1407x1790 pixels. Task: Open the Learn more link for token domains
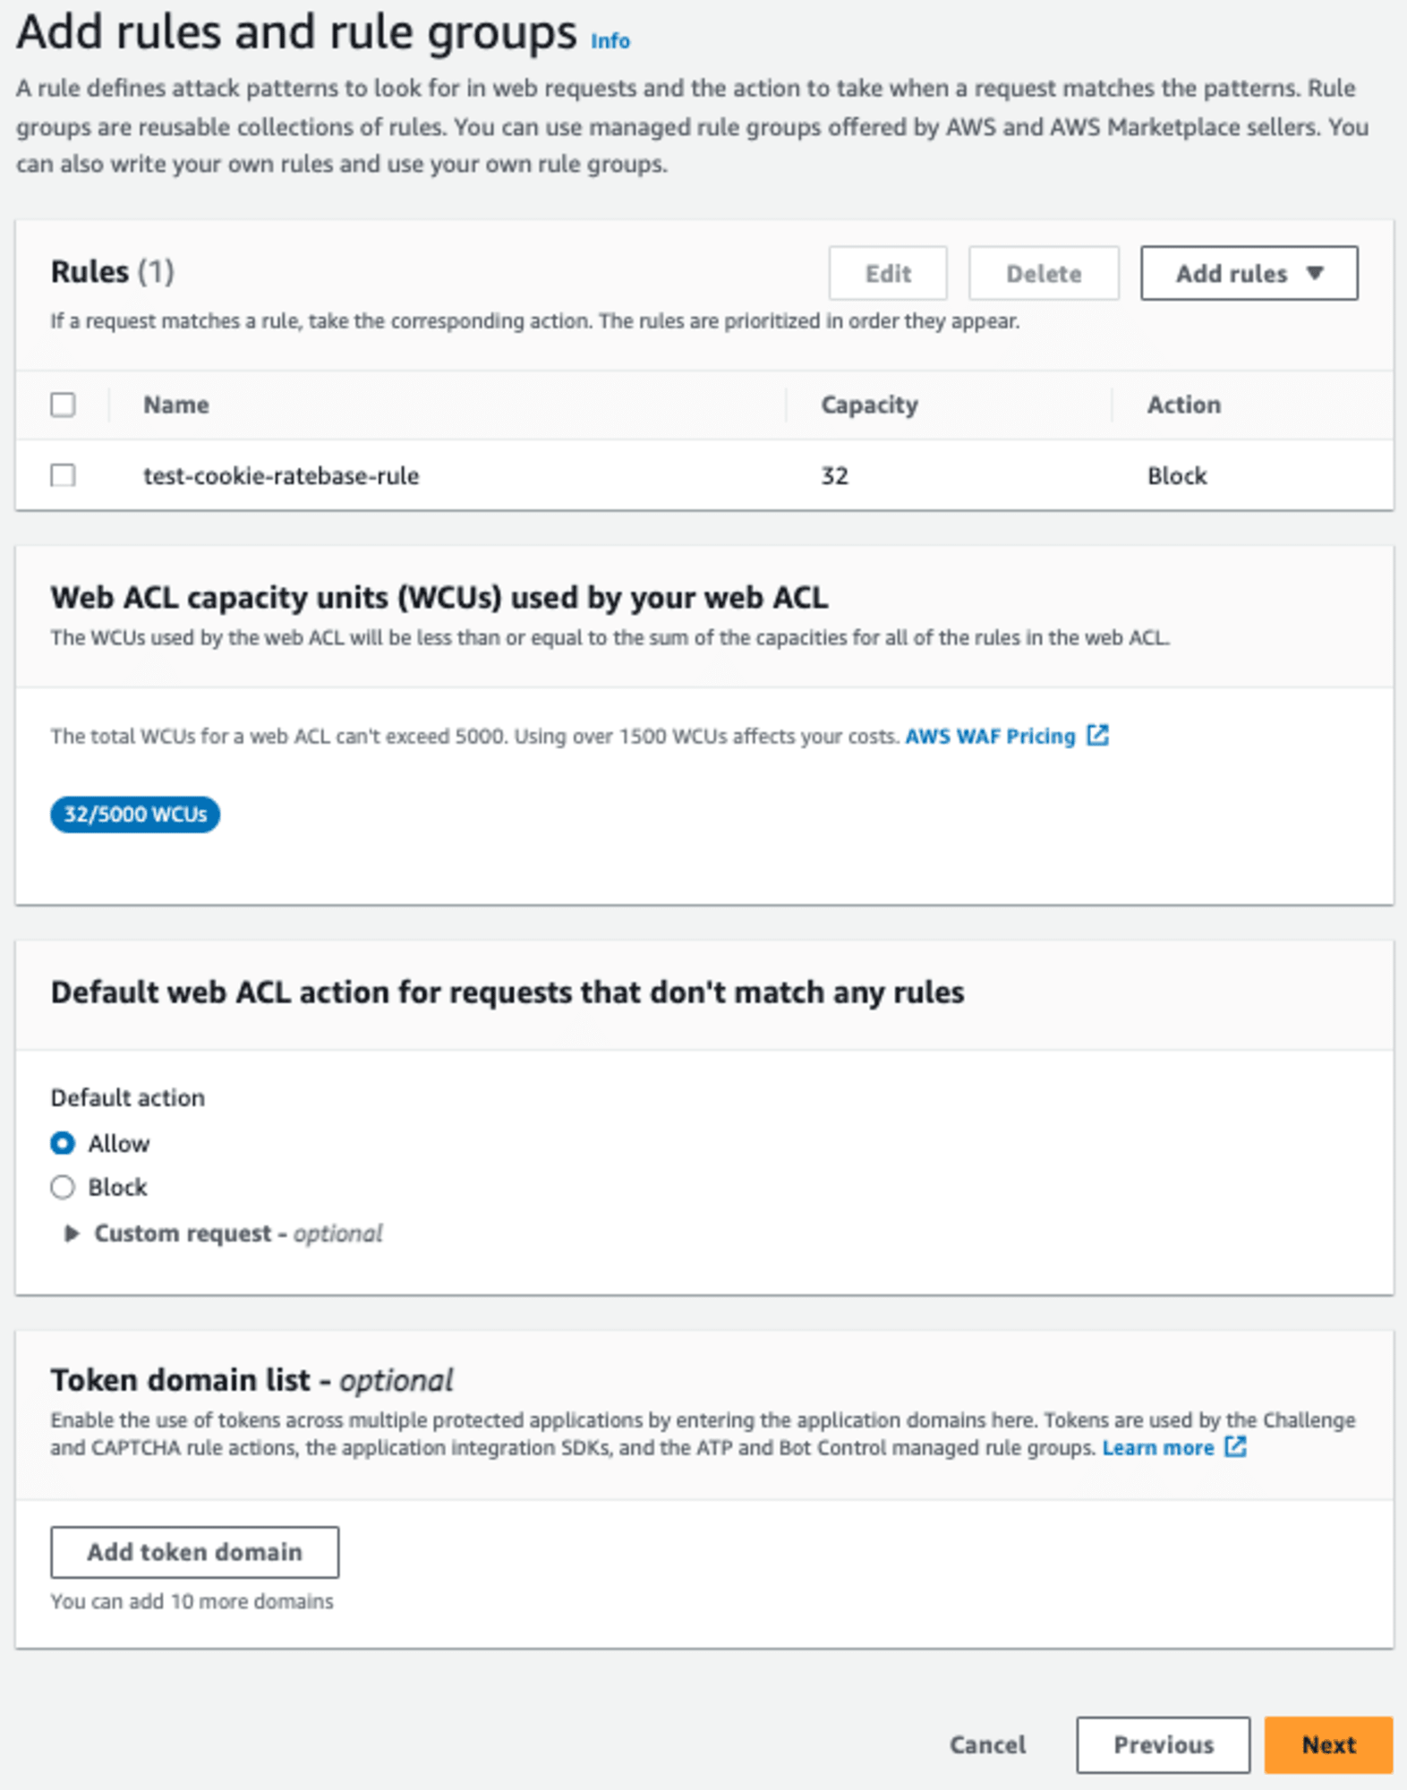click(1158, 1447)
